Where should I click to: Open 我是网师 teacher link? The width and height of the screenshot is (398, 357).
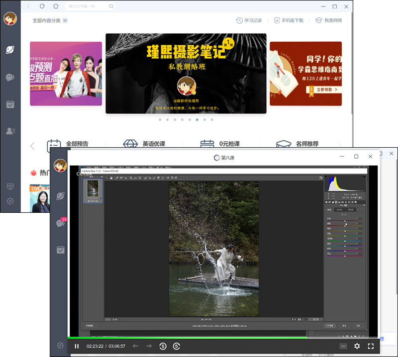[329, 20]
